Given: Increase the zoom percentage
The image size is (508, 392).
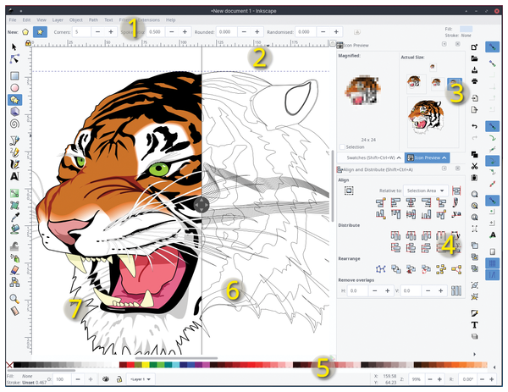Looking at the screenshot, I should [x=439, y=379].
